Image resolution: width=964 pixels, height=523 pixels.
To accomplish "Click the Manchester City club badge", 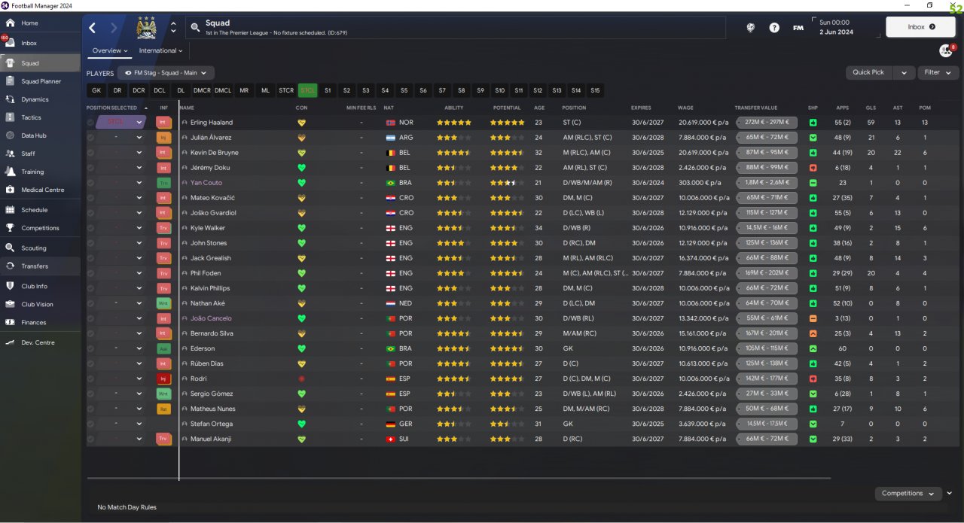I will (x=146, y=28).
